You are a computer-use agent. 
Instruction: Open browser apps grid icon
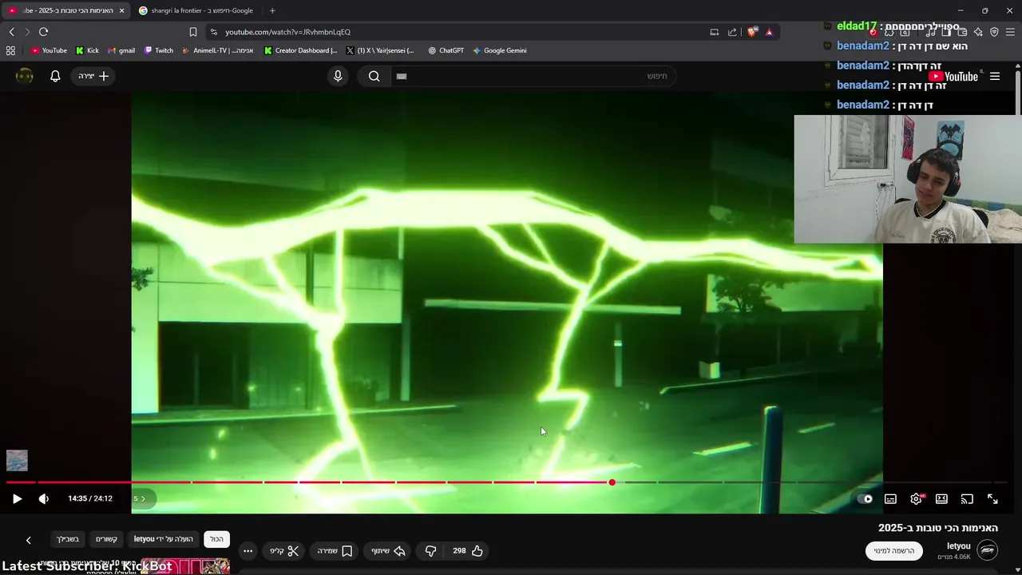coord(10,50)
